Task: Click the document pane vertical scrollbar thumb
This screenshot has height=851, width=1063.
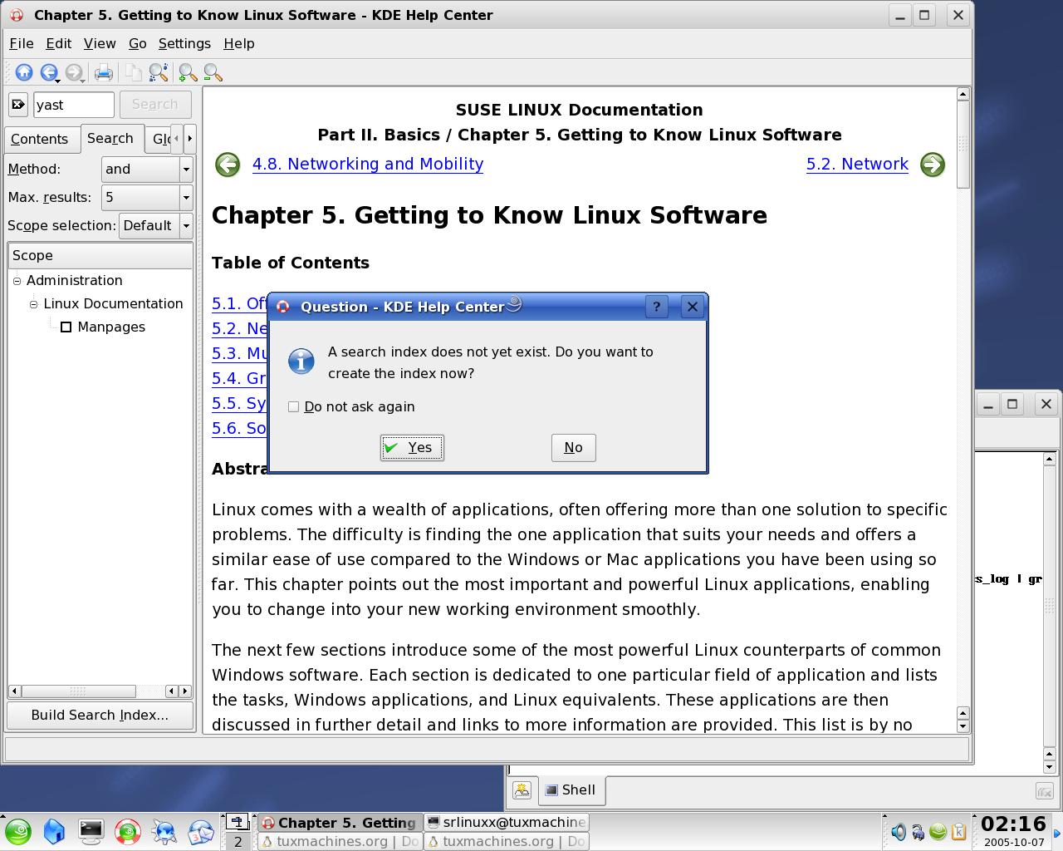Action: (x=963, y=145)
